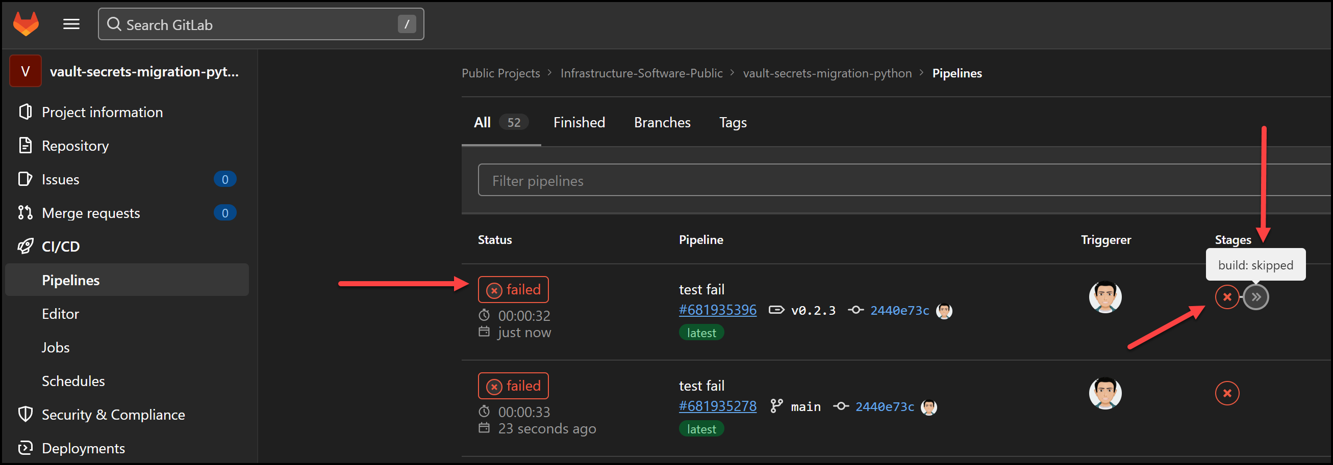1333x465 pixels.
Task: Collapse the Project information section
Action: 102,112
